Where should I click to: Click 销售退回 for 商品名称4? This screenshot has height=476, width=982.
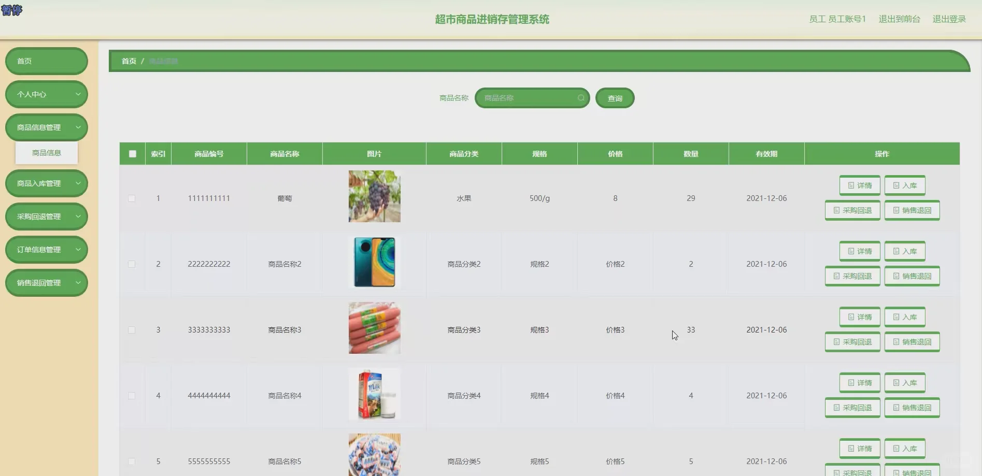[912, 408]
